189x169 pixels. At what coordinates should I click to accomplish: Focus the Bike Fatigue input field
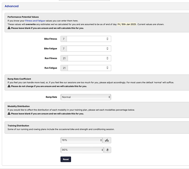click(x=89, y=49)
